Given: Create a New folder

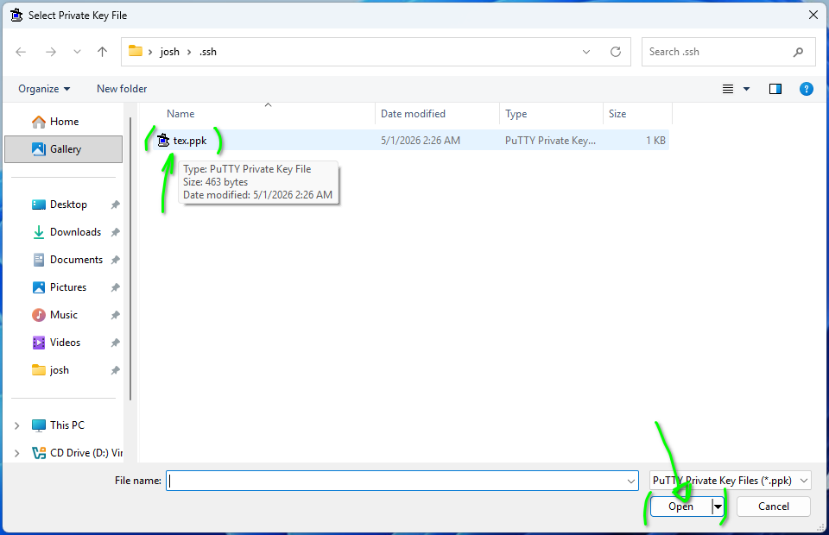Looking at the screenshot, I should coord(122,89).
